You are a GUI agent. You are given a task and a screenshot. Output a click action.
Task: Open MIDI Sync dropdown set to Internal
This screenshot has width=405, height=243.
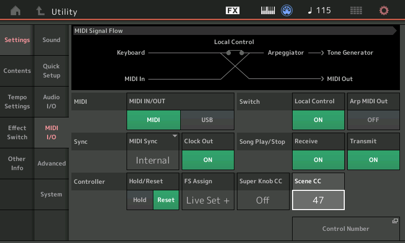click(153, 159)
